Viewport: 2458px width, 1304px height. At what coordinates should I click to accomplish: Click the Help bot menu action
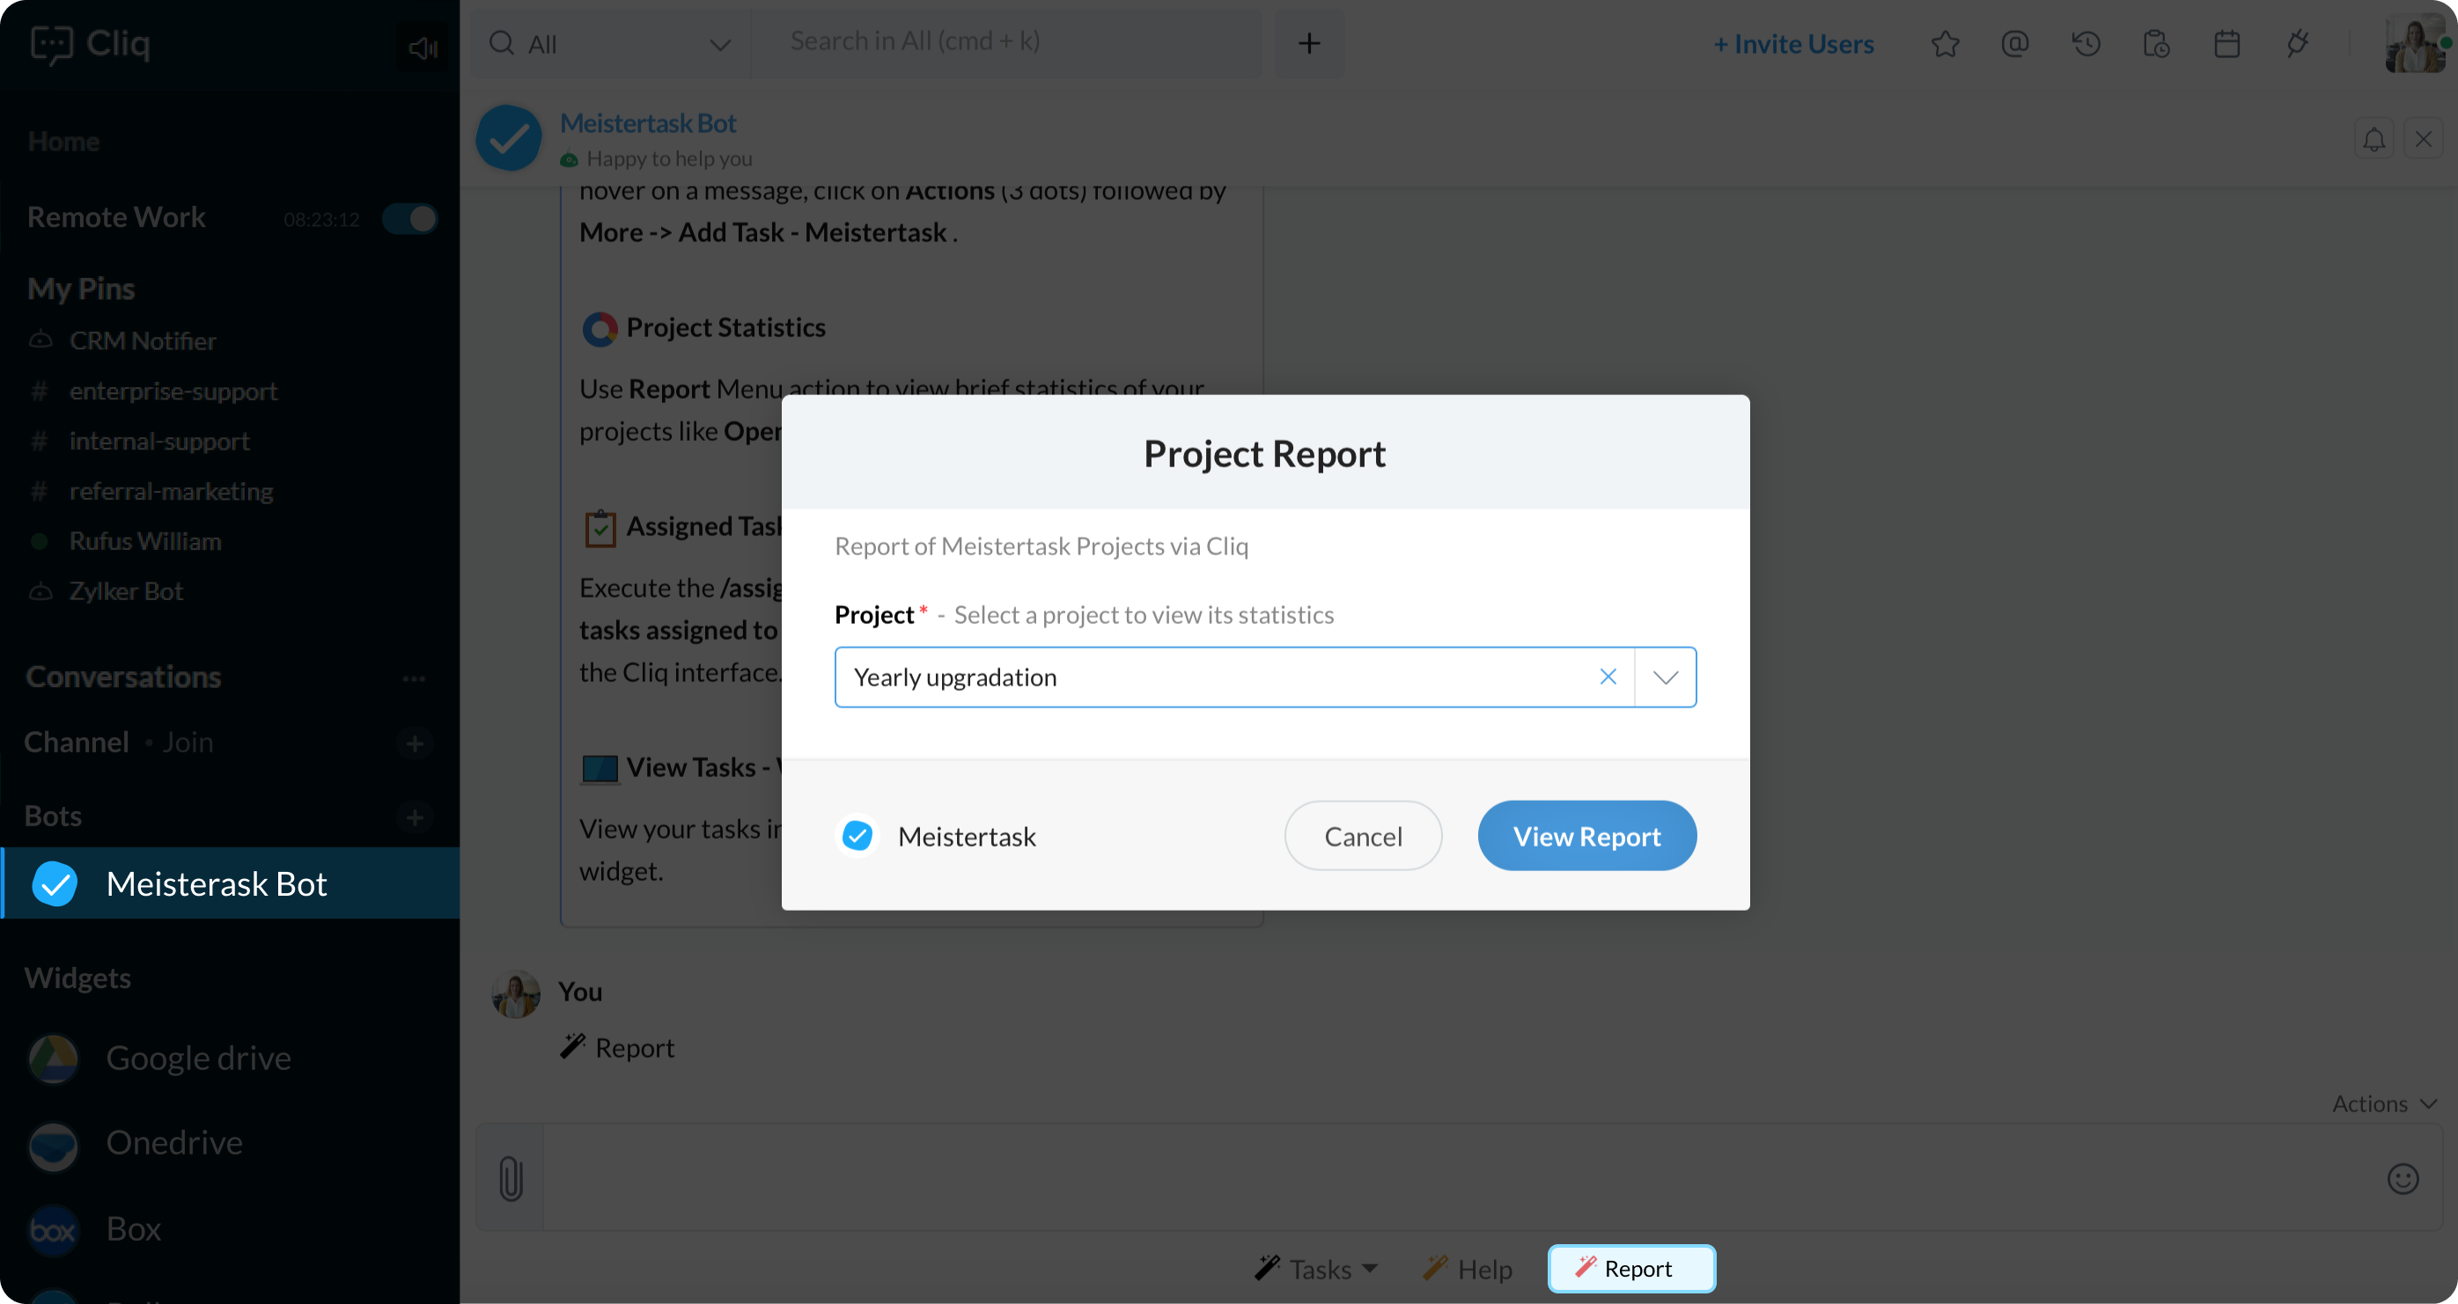click(x=1467, y=1269)
